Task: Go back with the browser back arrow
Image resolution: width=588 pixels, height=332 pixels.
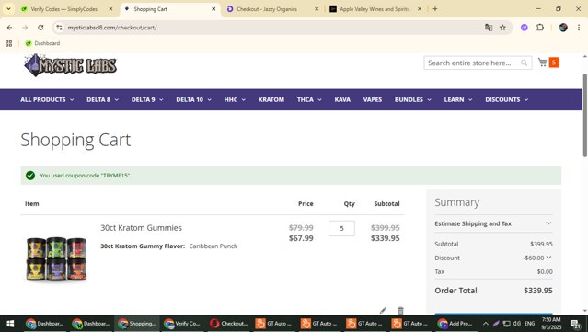Action: point(10,28)
